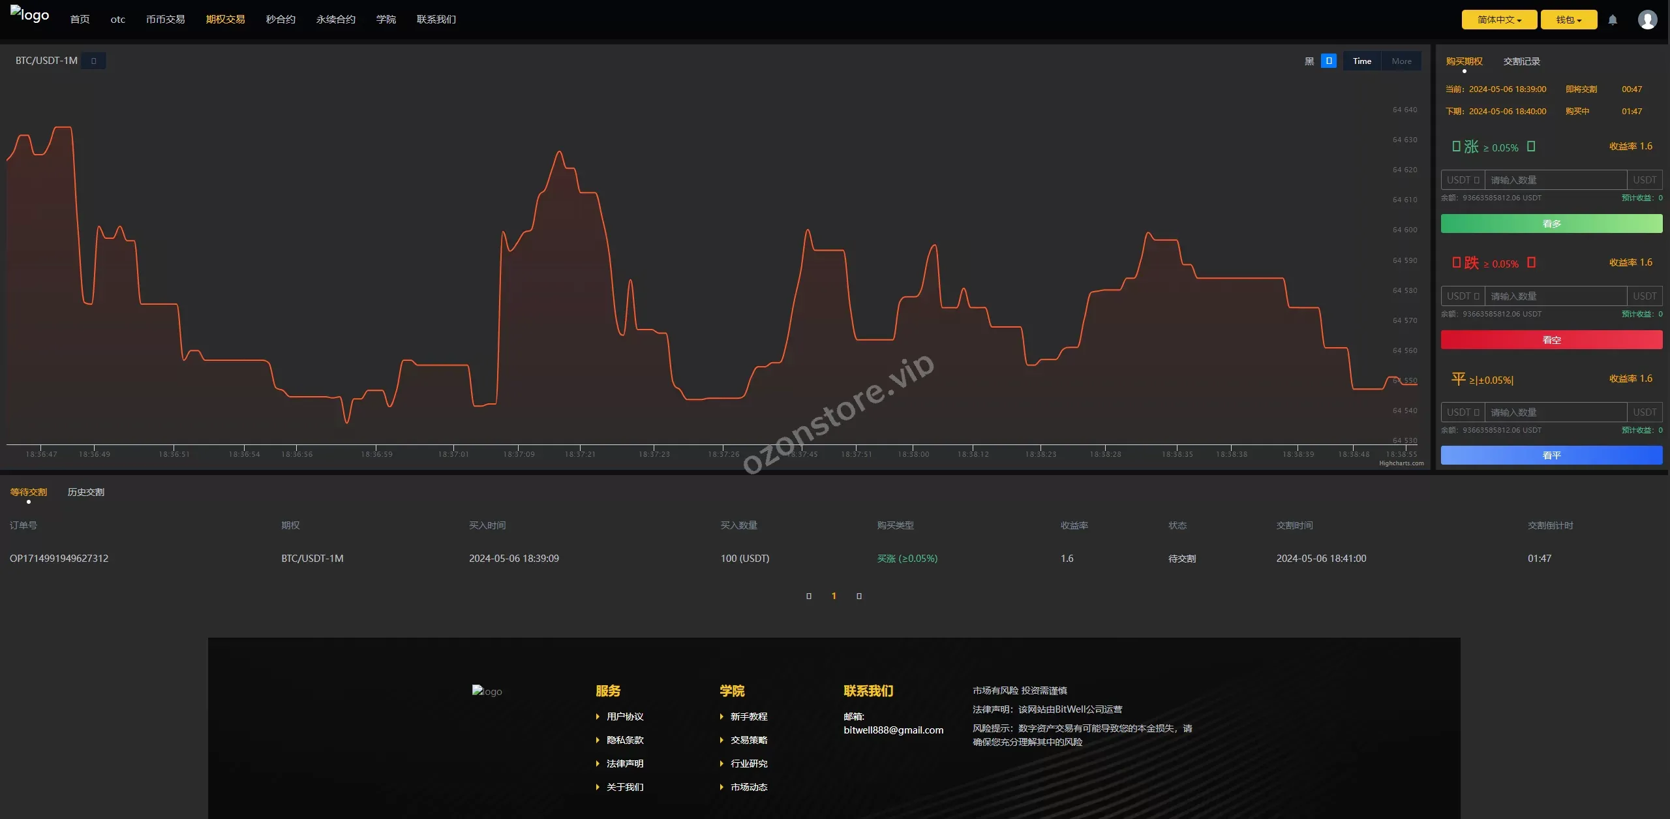Switch chart to More mode
Screen dimensions: 1670x819
1401,61
